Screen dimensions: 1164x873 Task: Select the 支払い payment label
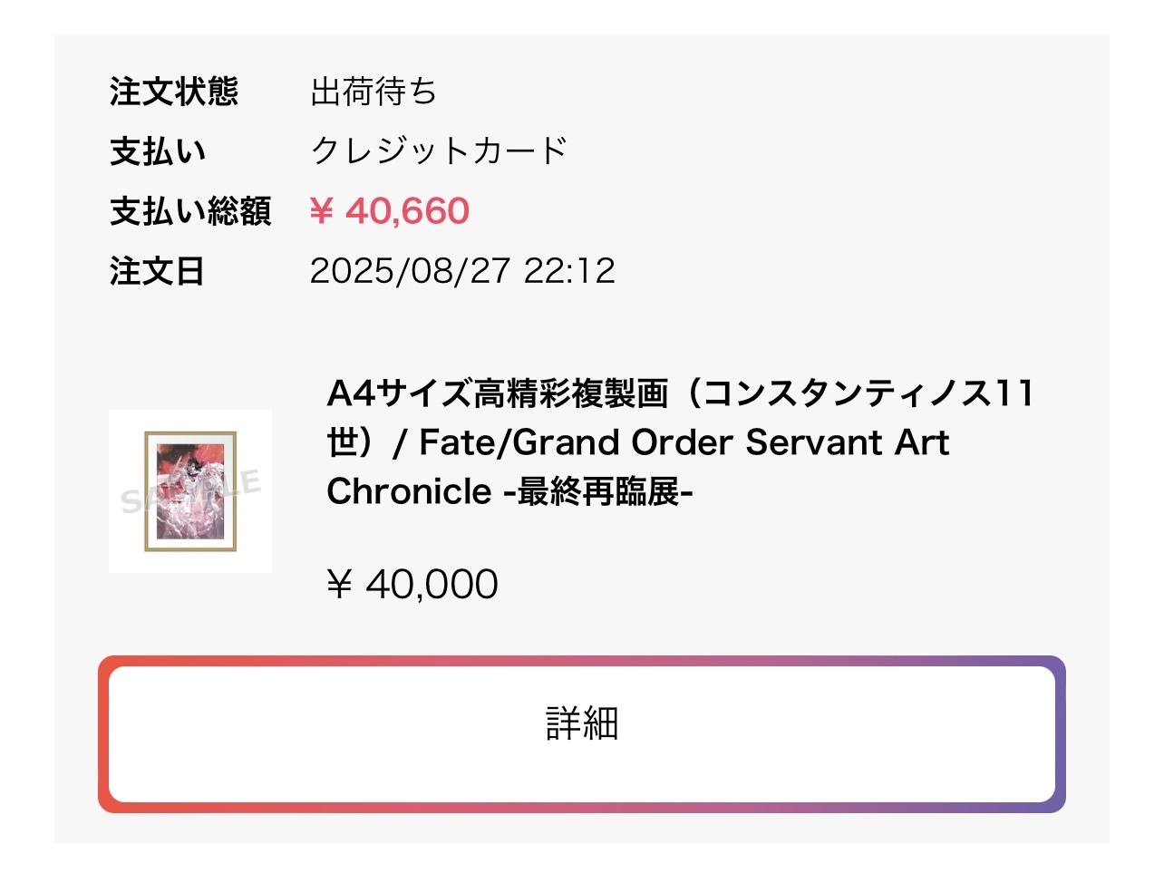pos(158,151)
